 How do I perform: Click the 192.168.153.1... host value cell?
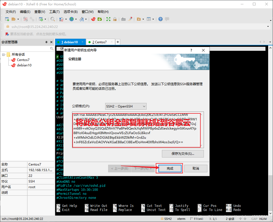point(41,170)
